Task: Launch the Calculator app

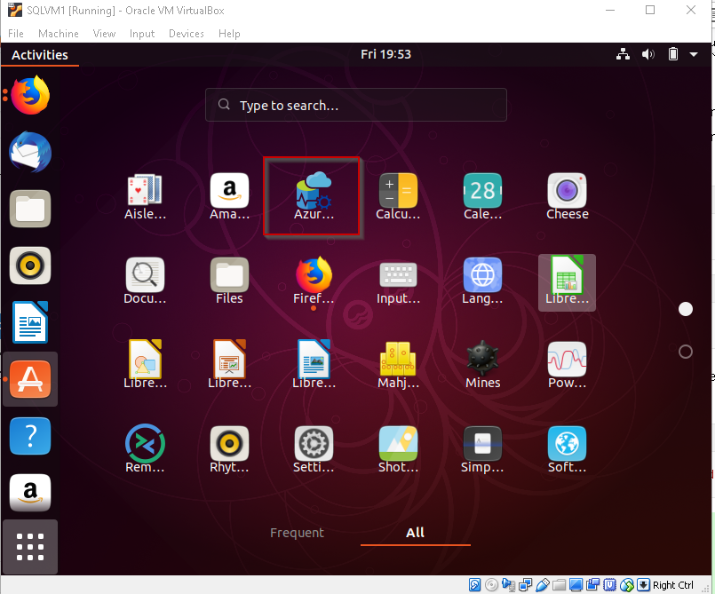Action: click(398, 197)
